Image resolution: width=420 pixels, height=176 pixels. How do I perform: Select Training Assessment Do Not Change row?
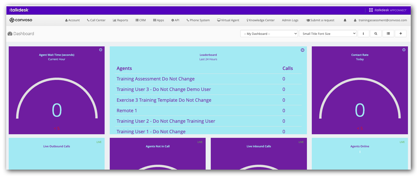click(208, 79)
